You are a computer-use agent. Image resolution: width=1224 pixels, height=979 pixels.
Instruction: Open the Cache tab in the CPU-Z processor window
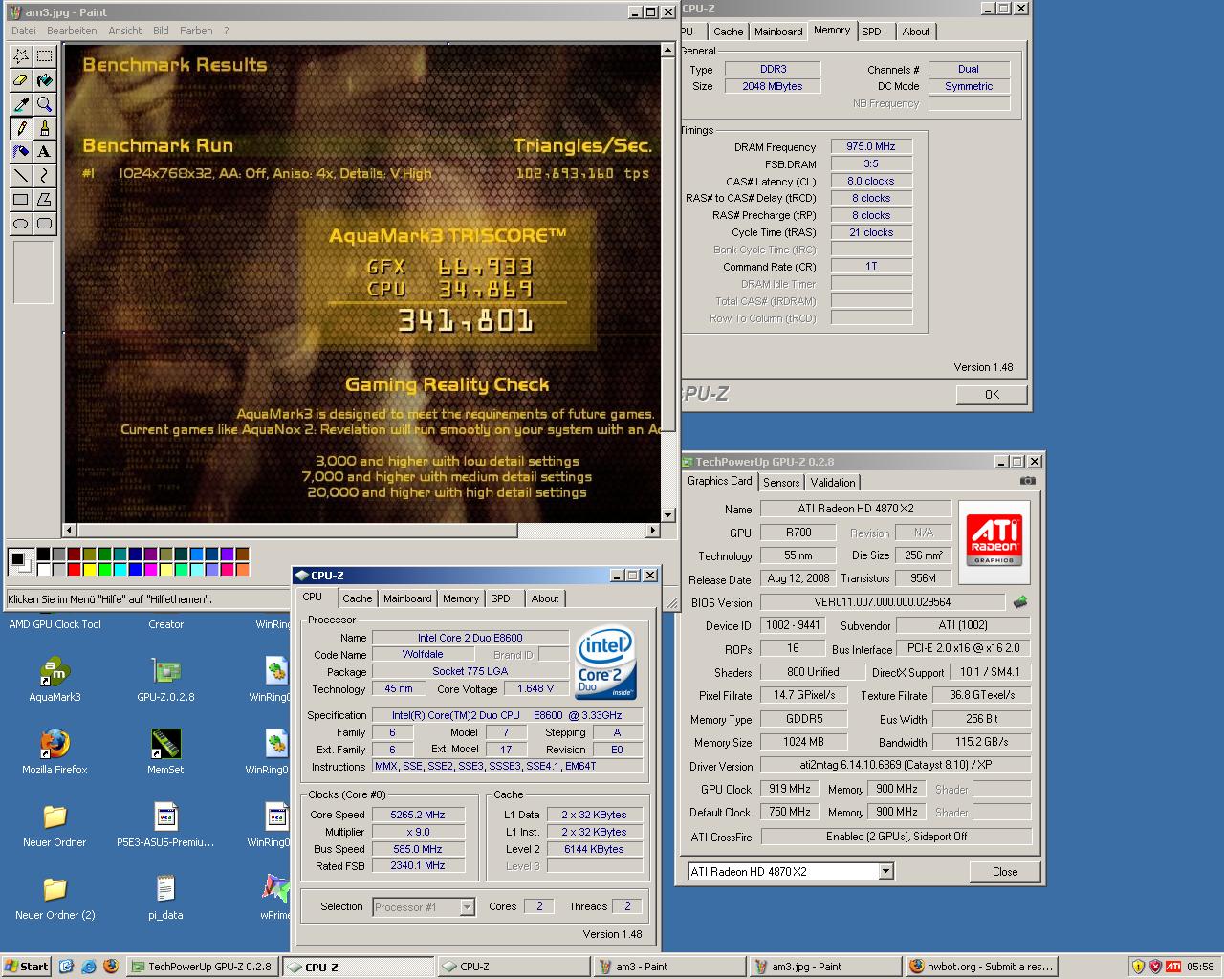click(x=358, y=598)
